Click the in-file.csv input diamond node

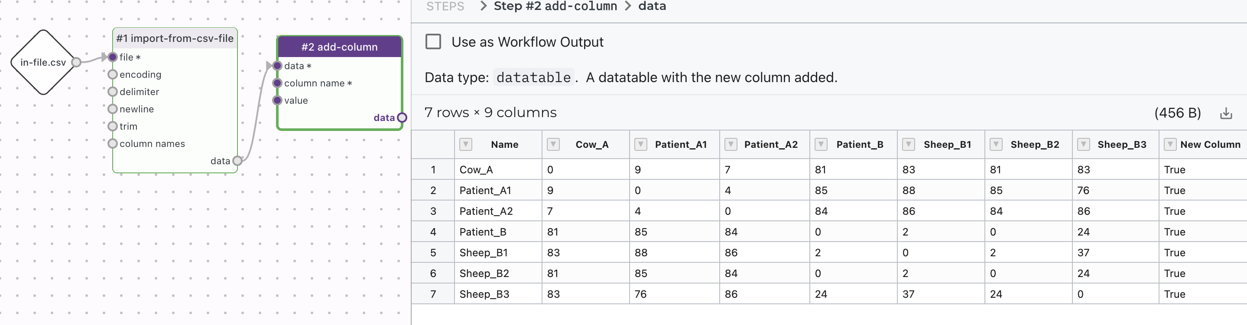42,62
